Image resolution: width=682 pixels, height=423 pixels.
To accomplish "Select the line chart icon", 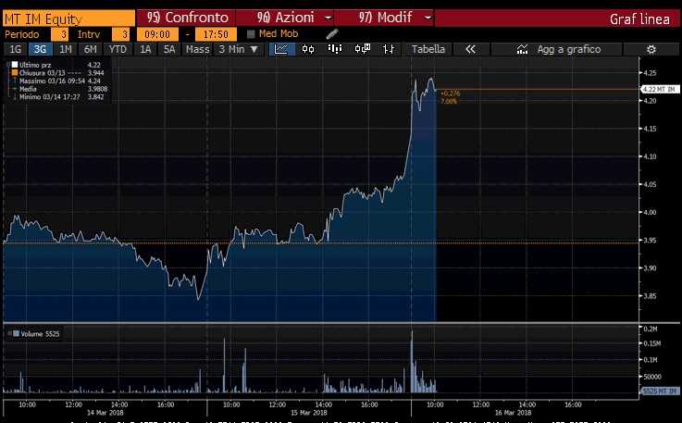I will click(281, 49).
